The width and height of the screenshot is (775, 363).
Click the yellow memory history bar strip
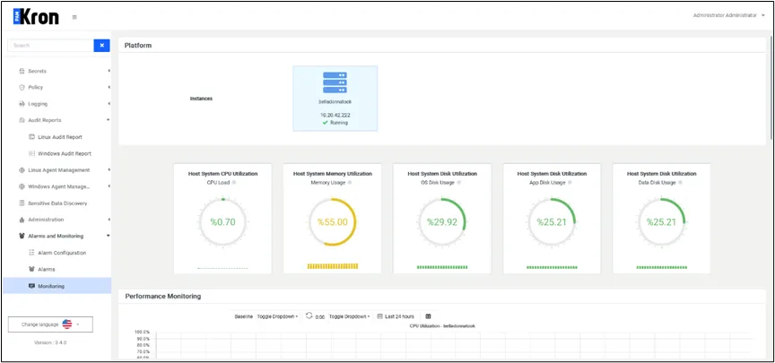[x=333, y=266]
